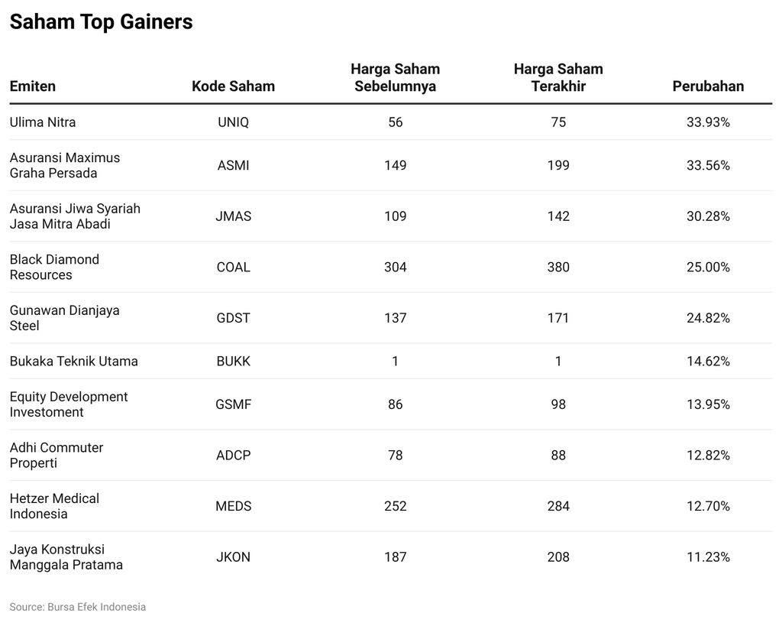Select Equity Development Investment row name

[69, 404]
